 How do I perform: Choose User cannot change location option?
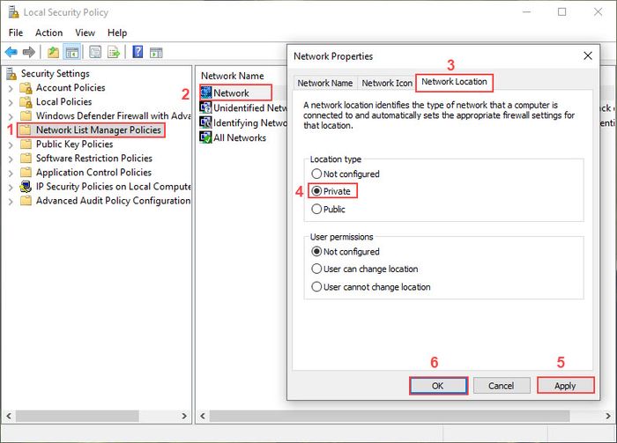(x=316, y=287)
